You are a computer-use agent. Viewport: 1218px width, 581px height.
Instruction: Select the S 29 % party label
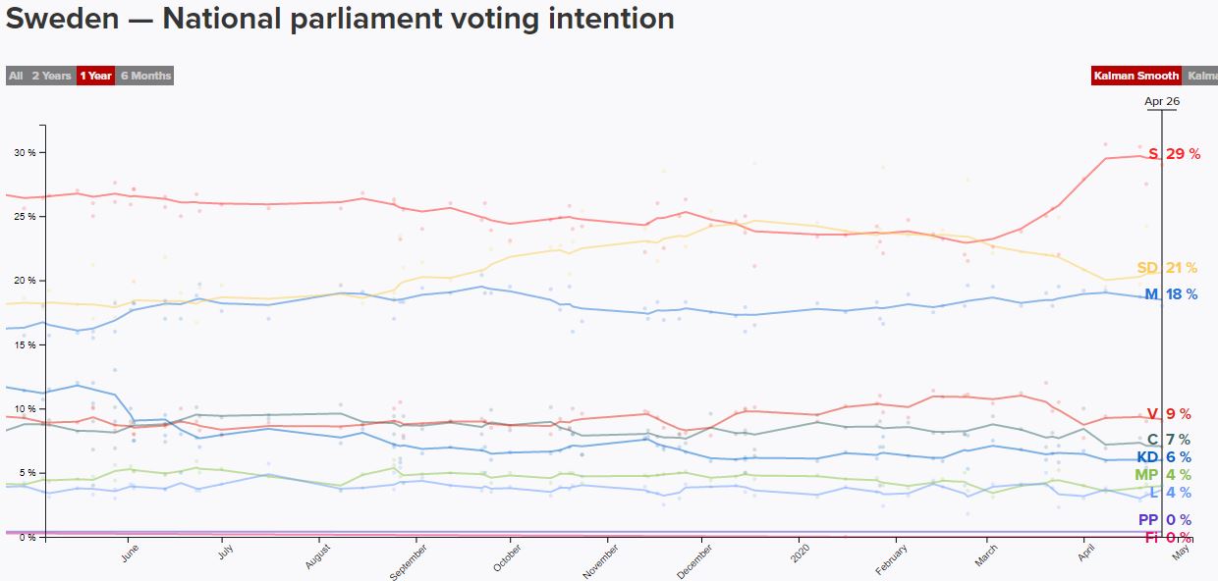click(x=1174, y=154)
